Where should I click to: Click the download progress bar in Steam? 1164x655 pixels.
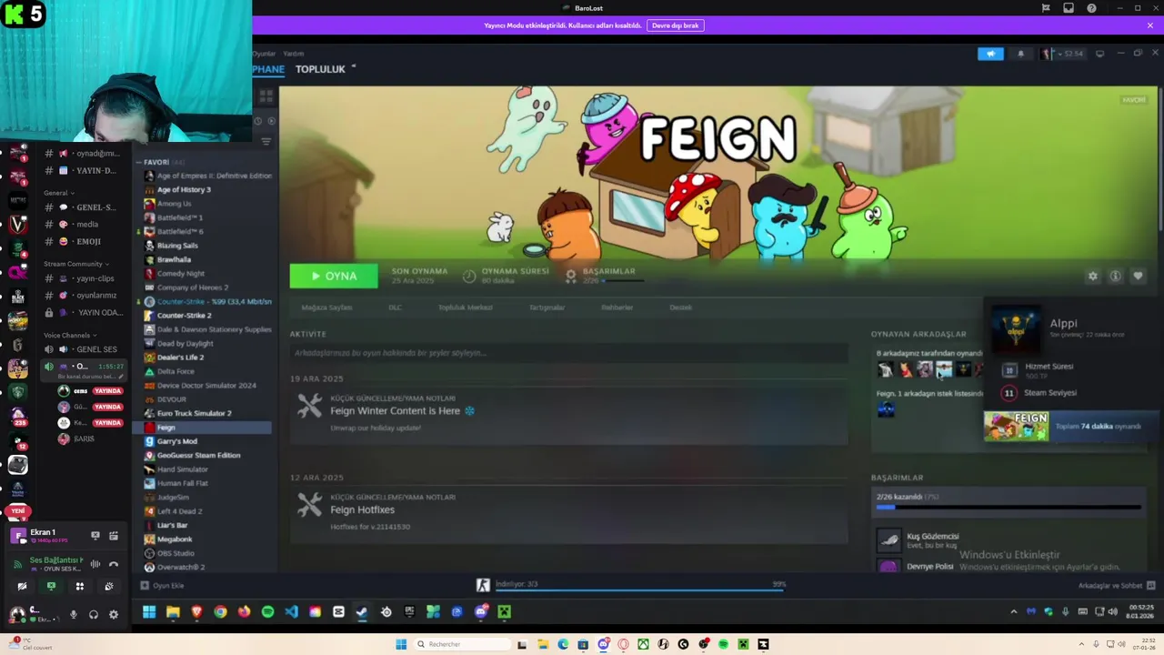[x=640, y=589]
